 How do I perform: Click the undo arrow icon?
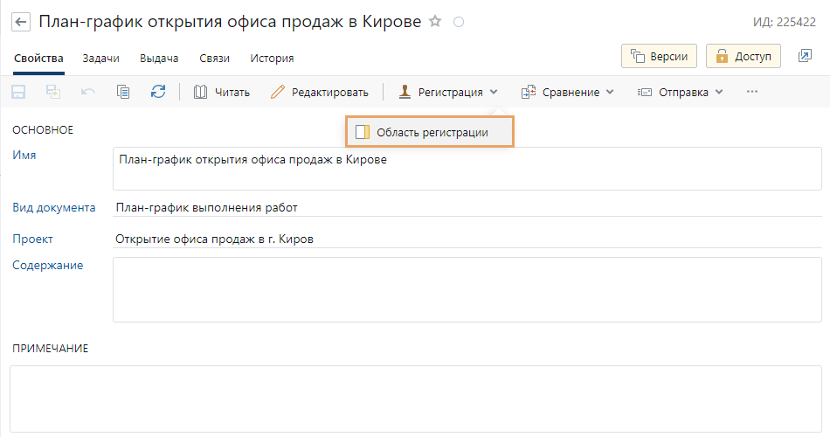coord(88,92)
